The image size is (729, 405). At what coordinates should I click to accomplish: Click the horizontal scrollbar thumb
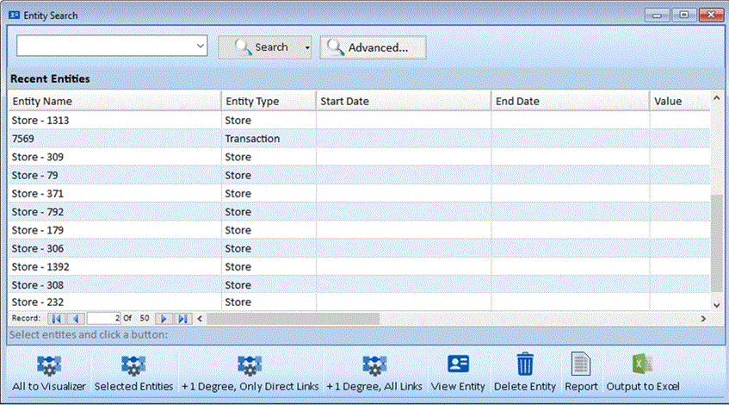pos(293,319)
